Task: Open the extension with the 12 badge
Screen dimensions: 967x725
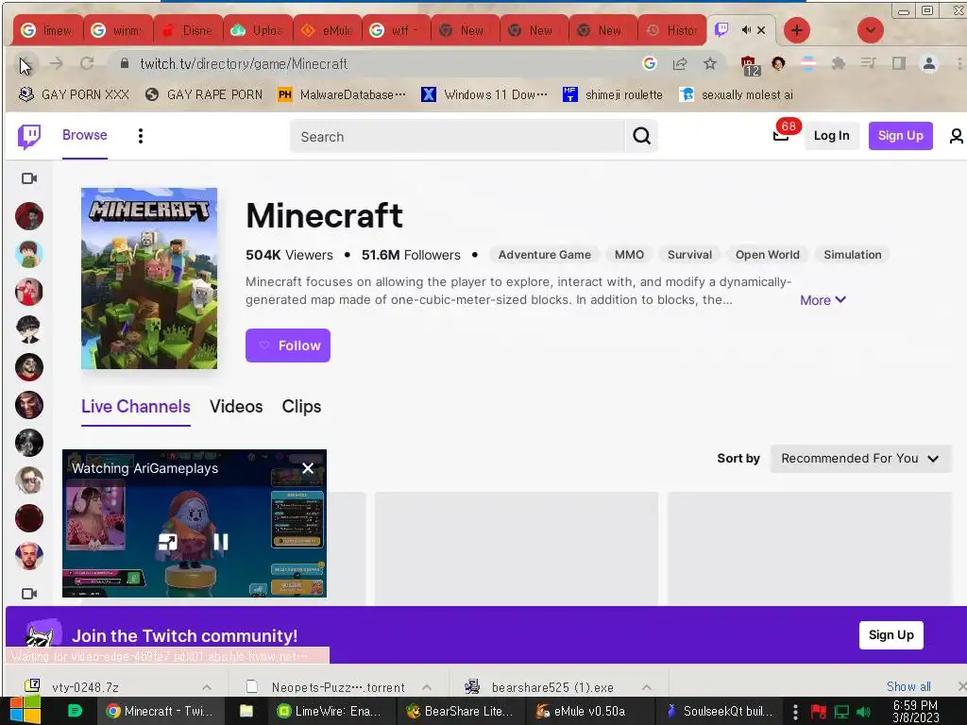Action: tap(749, 65)
